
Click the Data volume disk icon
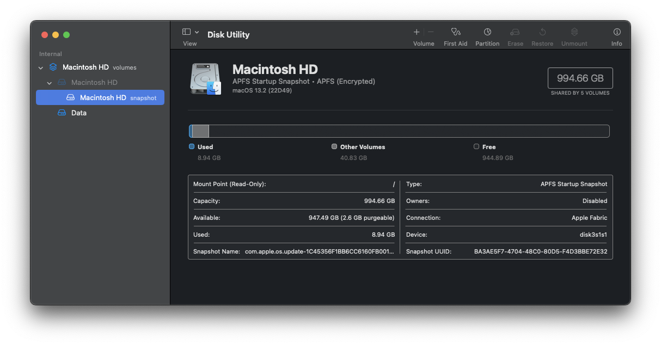[62, 113]
